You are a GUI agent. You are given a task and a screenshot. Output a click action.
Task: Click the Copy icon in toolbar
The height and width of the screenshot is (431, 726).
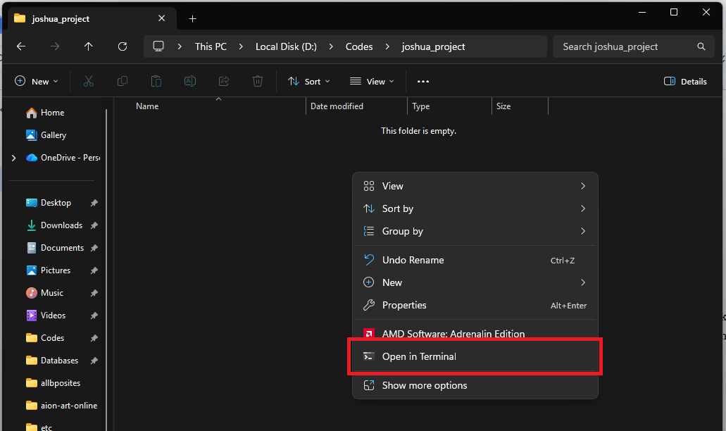coord(123,82)
